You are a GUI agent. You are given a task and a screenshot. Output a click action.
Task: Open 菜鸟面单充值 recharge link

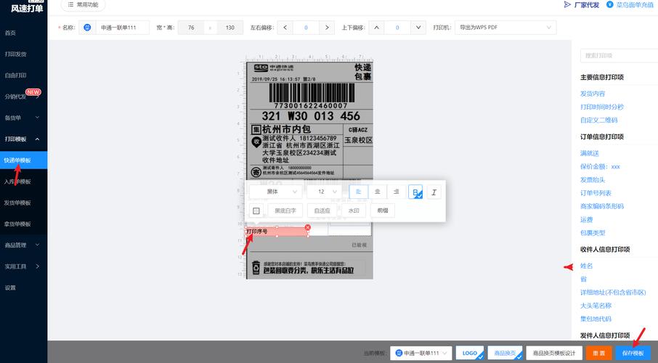(x=630, y=4)
